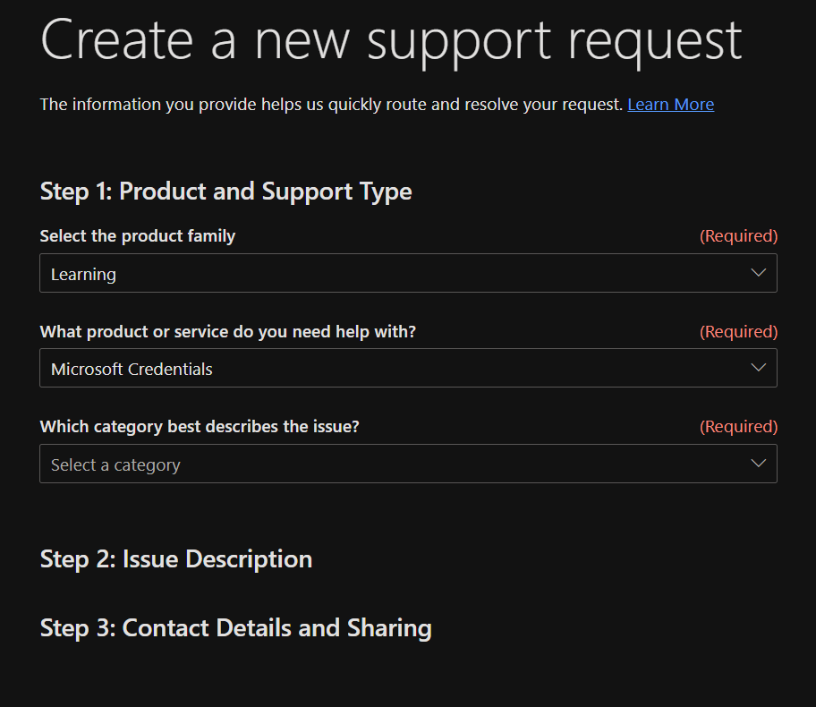Click the chevron arrow on the Learning dropdown
816x707 pixels.
[759, 273]
